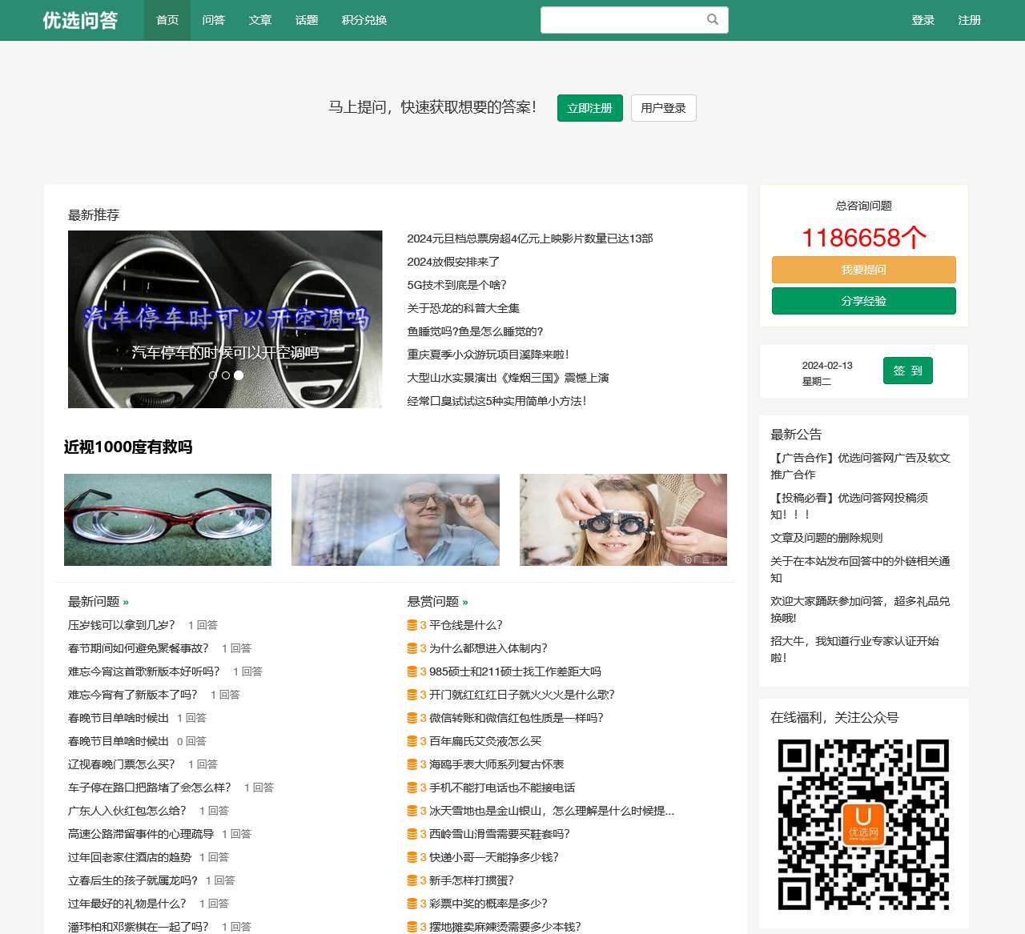Hit the 签到 check-in button
This screenshot has width=1025, height=934.
click(907, 371)
